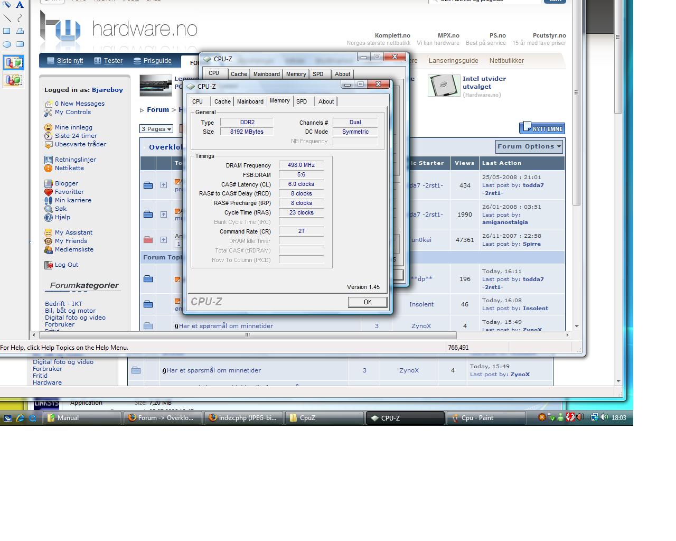Select the Memory tab in the back CPU-Z window
The height and width of the screenshot is (541, 676).
pyautogui.click(x=296, y=74)
